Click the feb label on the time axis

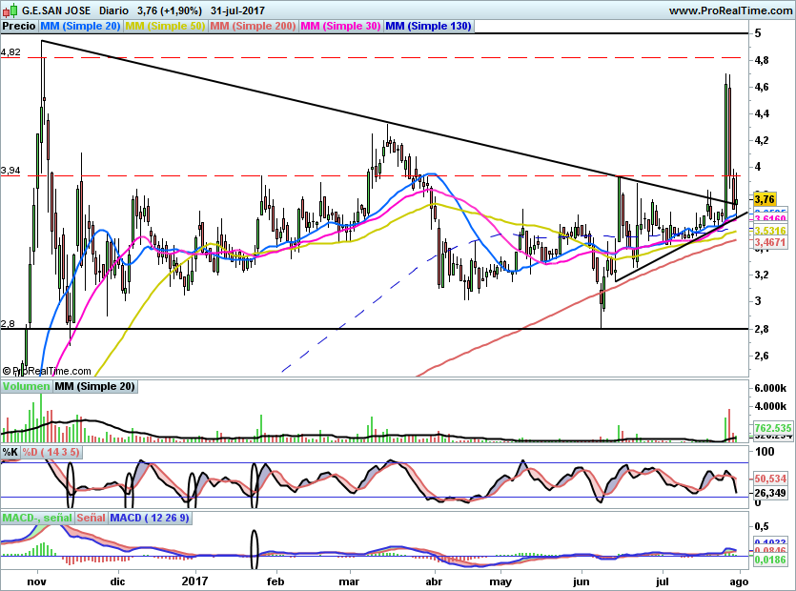point(276,581)
